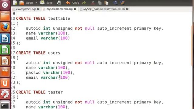Click the 'tester' table name

pos(55,92)
